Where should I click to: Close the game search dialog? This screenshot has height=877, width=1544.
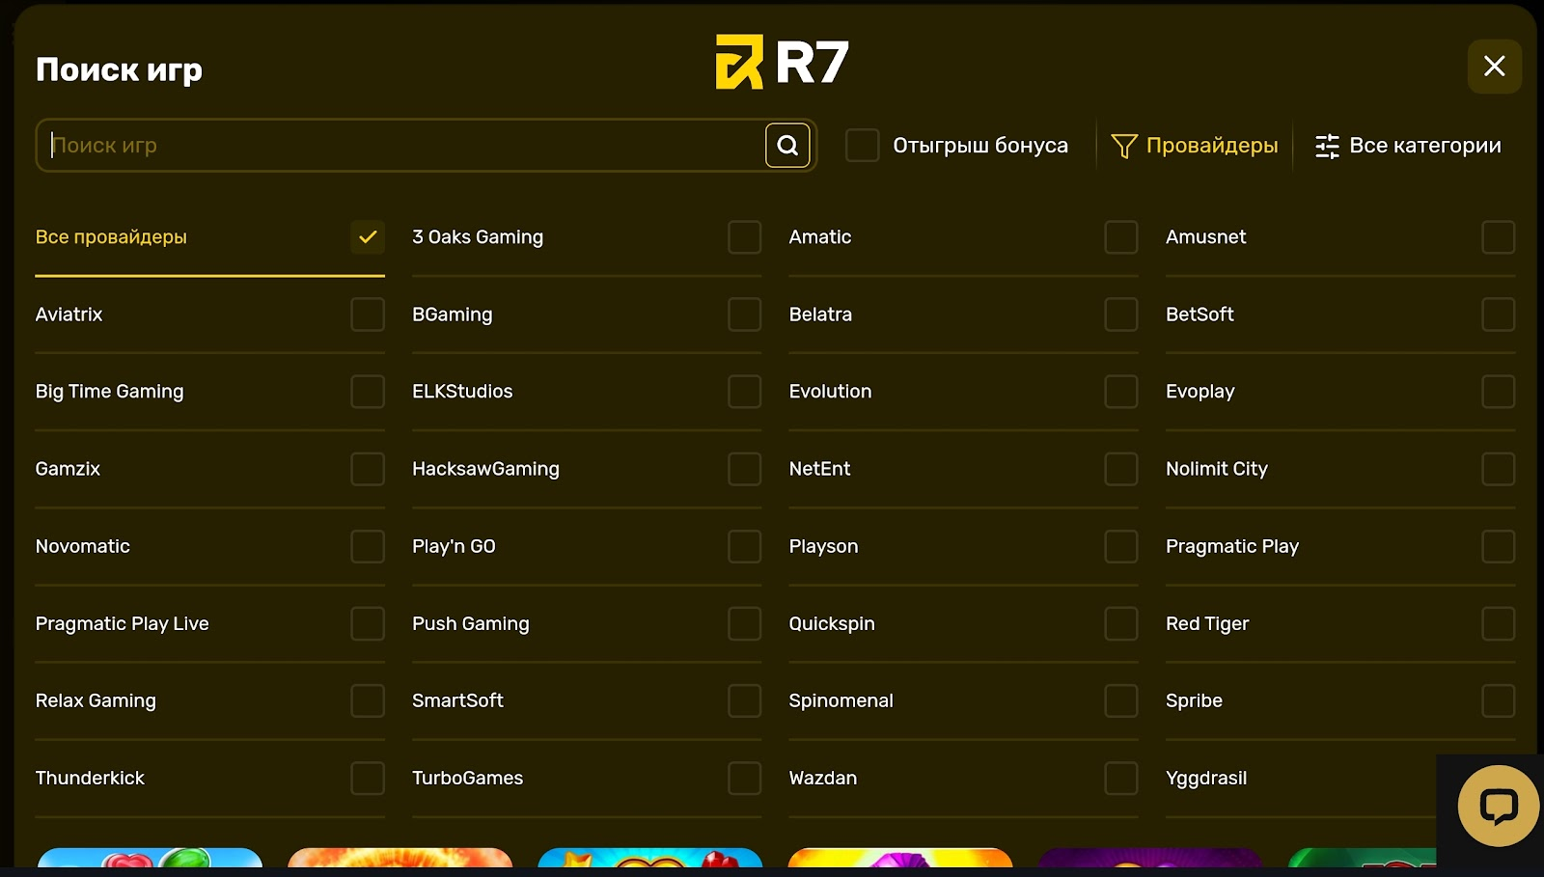tap(1494, 67)
